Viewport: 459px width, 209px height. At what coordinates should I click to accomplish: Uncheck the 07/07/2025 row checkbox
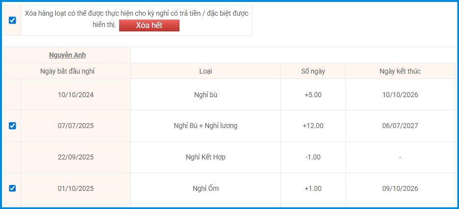12,126
